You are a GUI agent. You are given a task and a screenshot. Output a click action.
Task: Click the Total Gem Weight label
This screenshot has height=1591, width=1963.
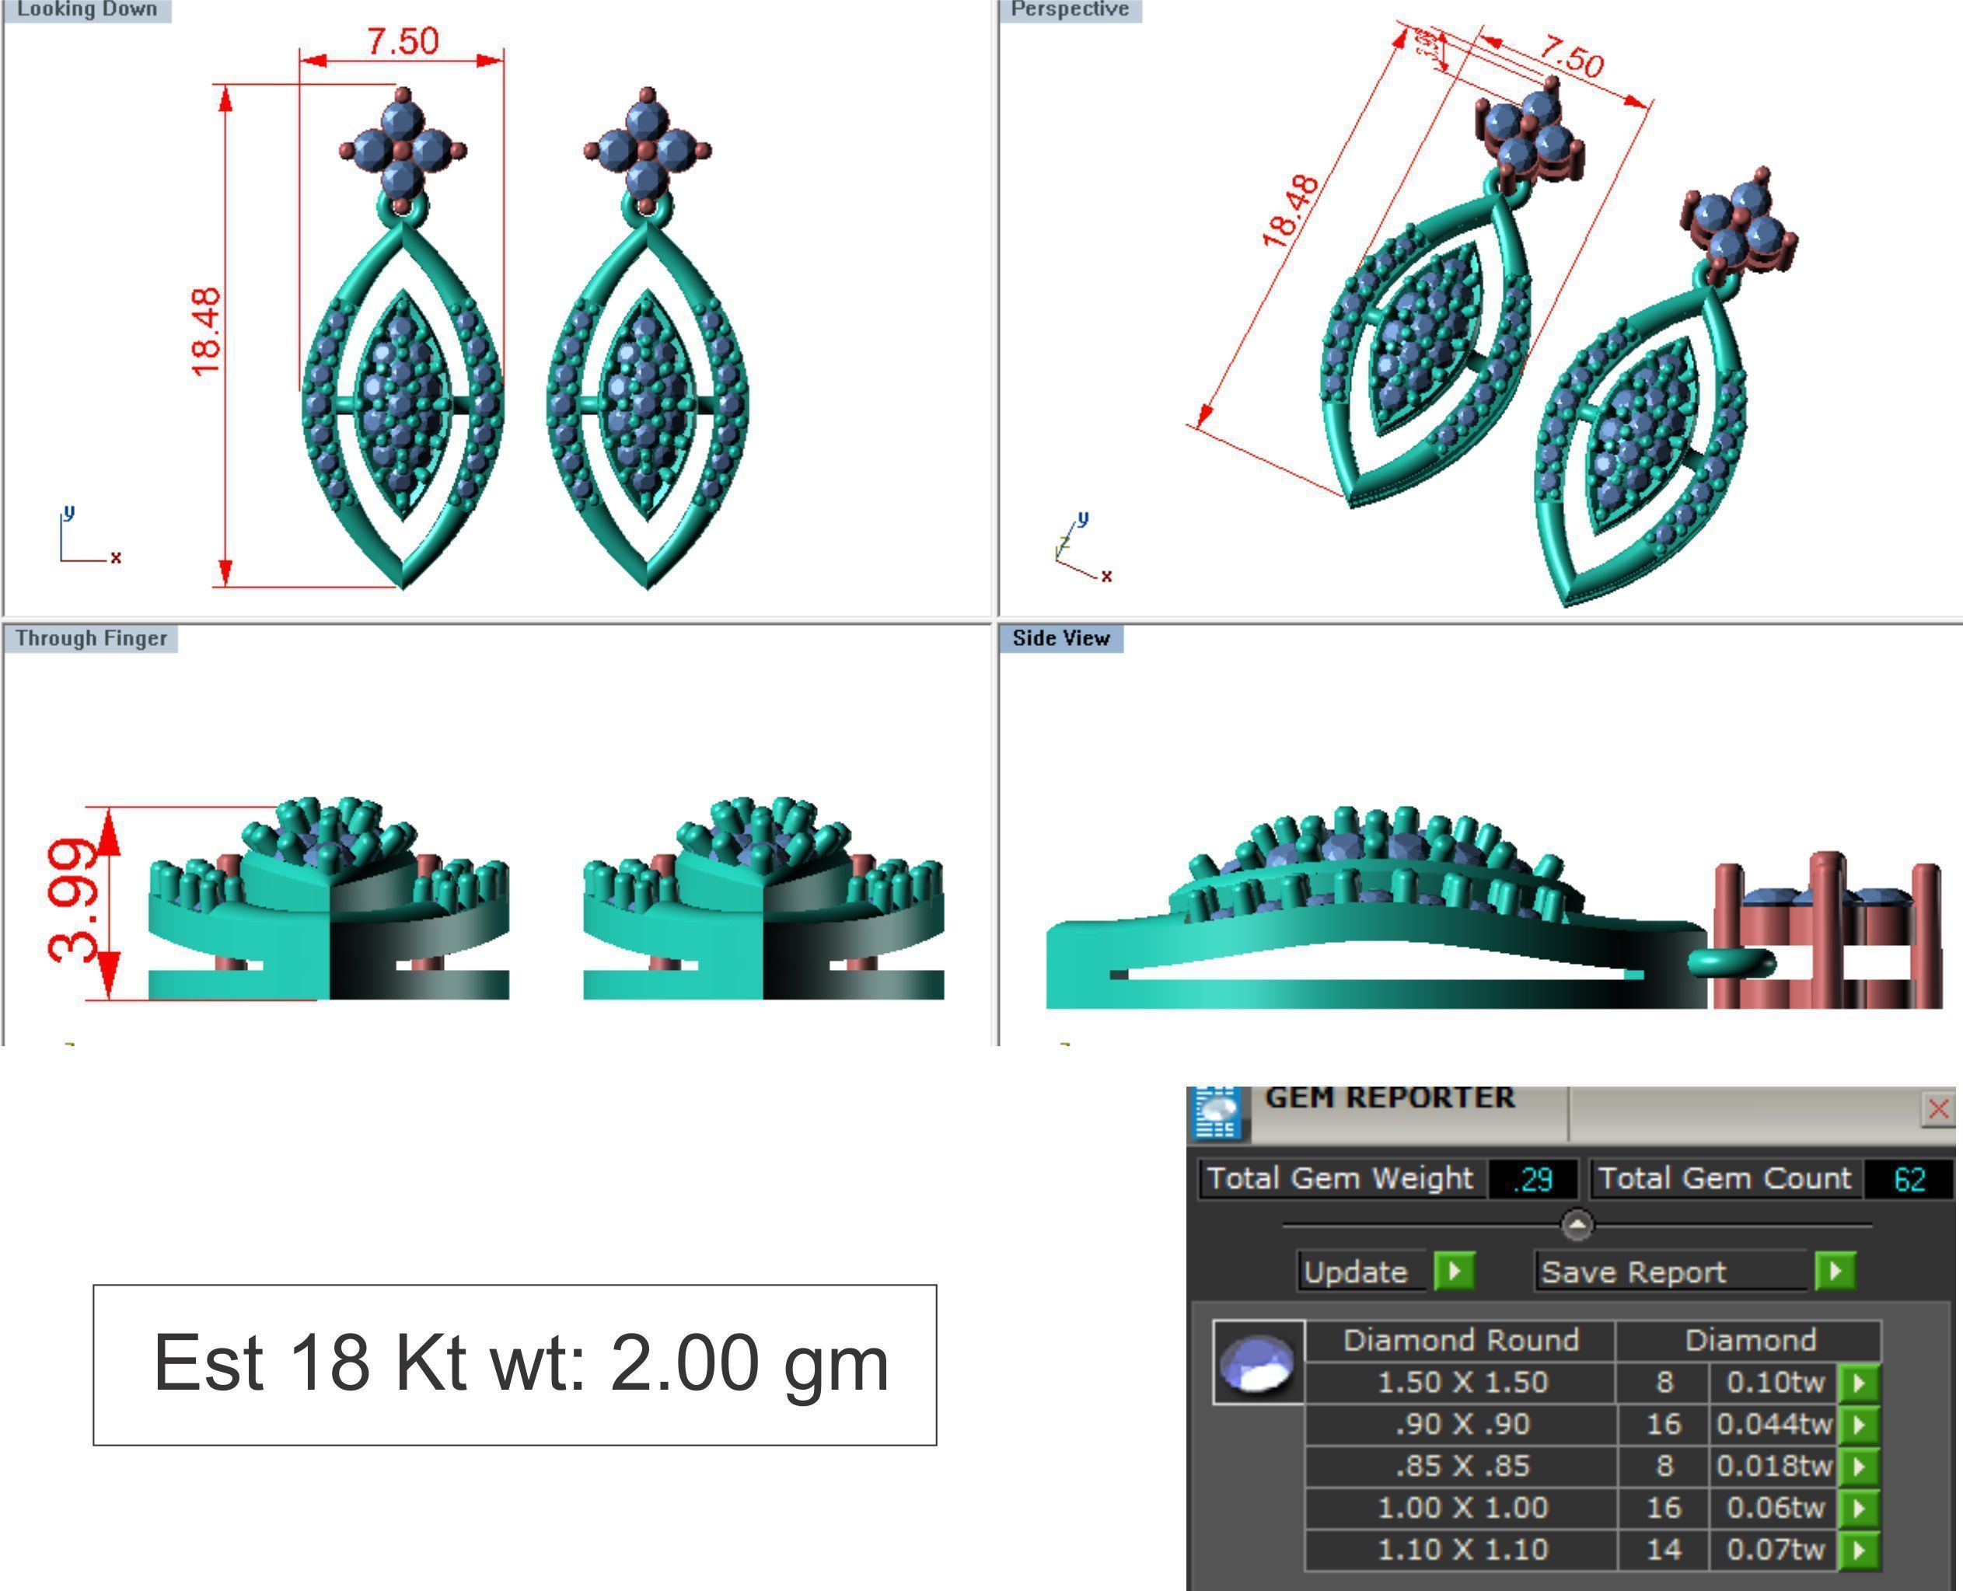1341,1178
